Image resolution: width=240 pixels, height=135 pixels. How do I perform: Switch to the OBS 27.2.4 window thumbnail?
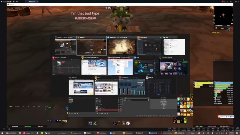[x=65, y=47]
